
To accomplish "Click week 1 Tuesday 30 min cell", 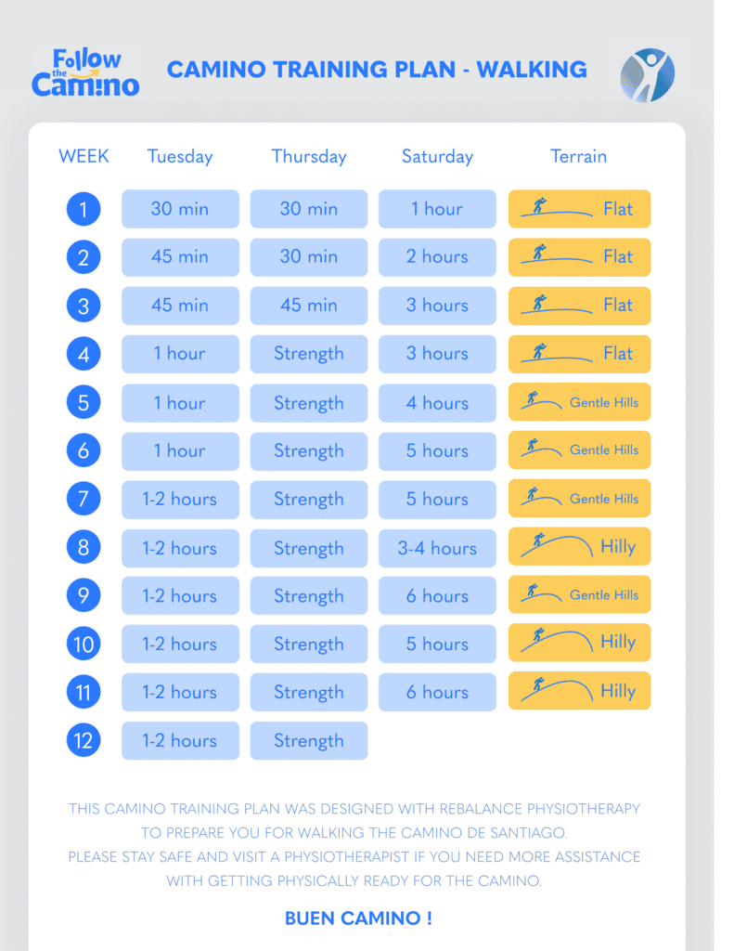I will (180, 209).
